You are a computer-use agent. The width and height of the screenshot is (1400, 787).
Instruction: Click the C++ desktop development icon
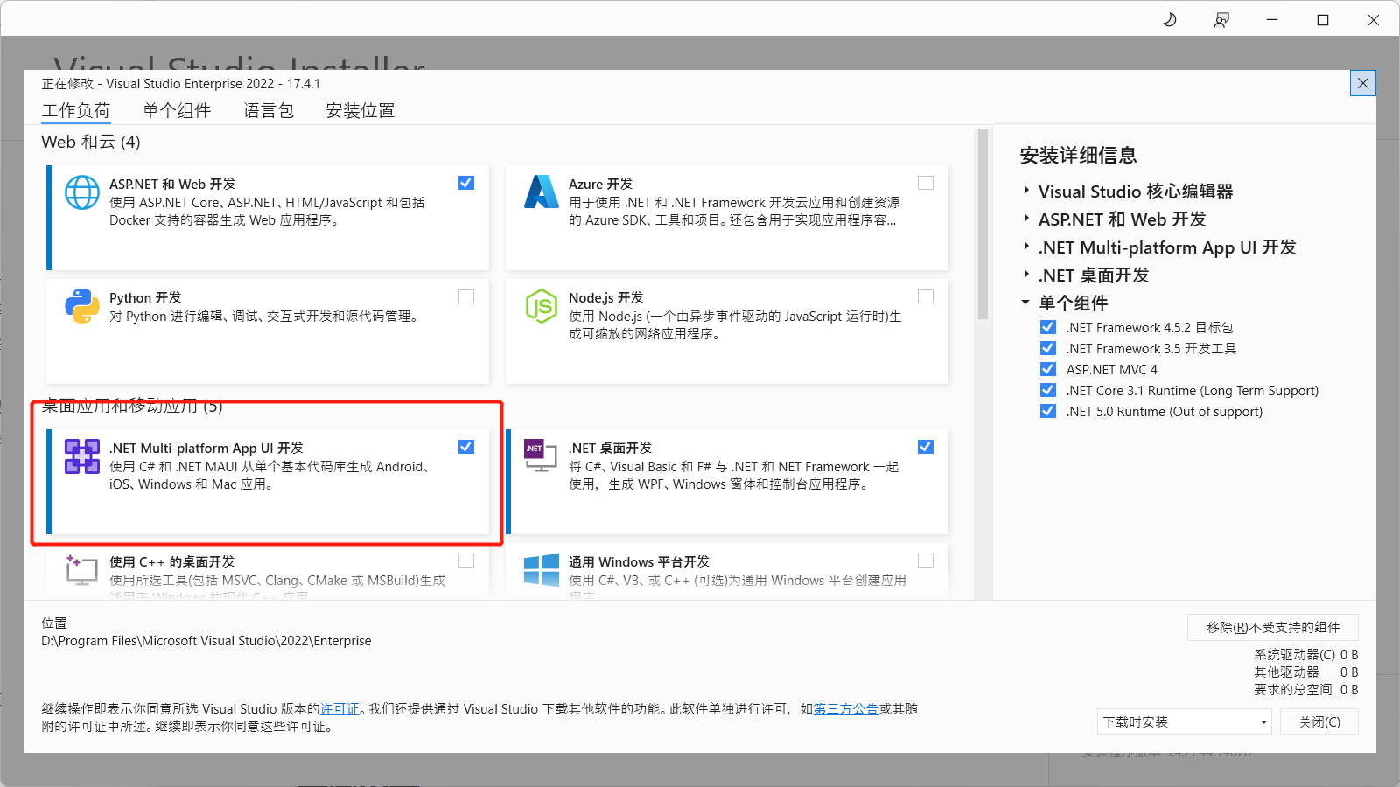tap(82, 569)
